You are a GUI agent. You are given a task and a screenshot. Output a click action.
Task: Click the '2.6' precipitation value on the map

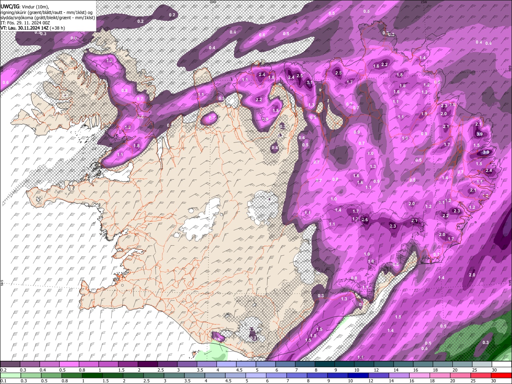point(365,220)
